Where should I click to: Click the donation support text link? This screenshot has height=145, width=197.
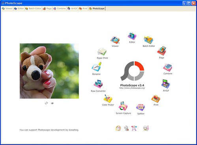tap(49, 130)
